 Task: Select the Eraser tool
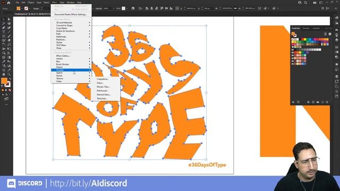tap(9, 40)
